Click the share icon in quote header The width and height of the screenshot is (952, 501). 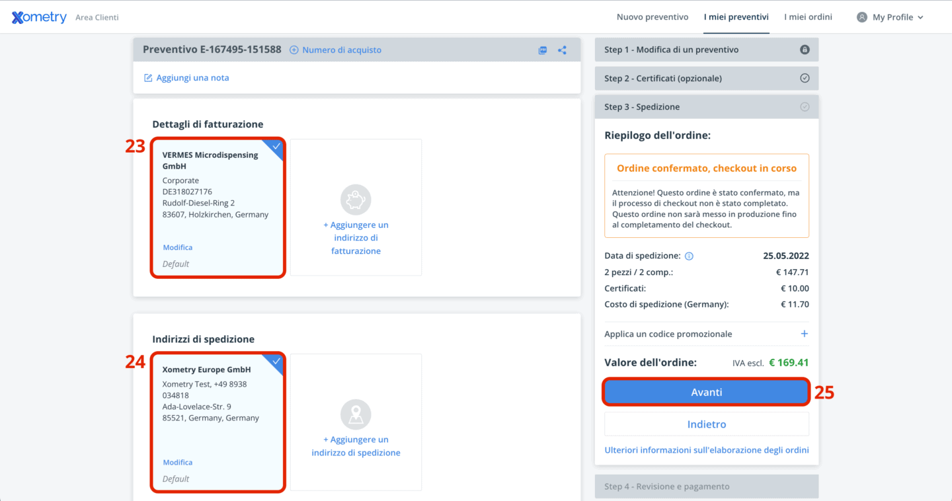pyautogui.click(x=562, y=50)
